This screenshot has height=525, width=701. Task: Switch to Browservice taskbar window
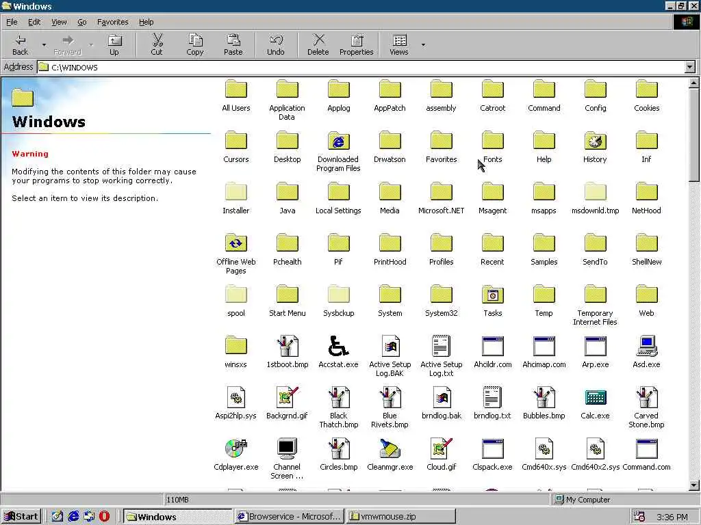[290, 517]
